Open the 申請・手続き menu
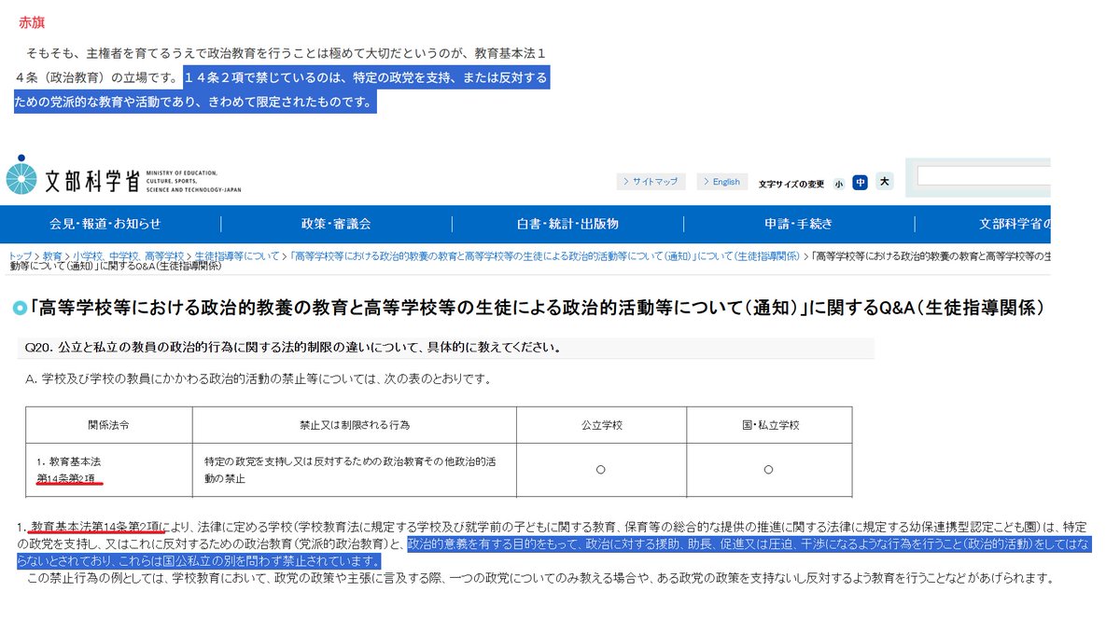This screenshot has width=1120, height=619. (x=799, y=224)
